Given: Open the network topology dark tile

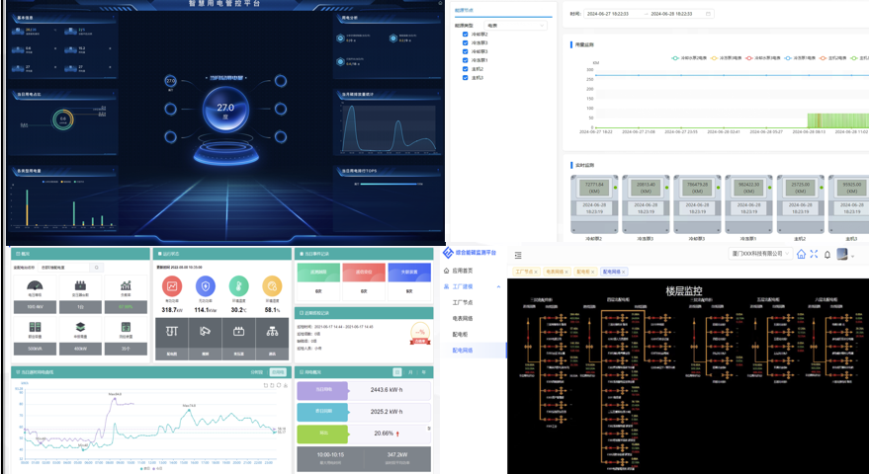Looking at the screenshot, I should coord(272,340).
